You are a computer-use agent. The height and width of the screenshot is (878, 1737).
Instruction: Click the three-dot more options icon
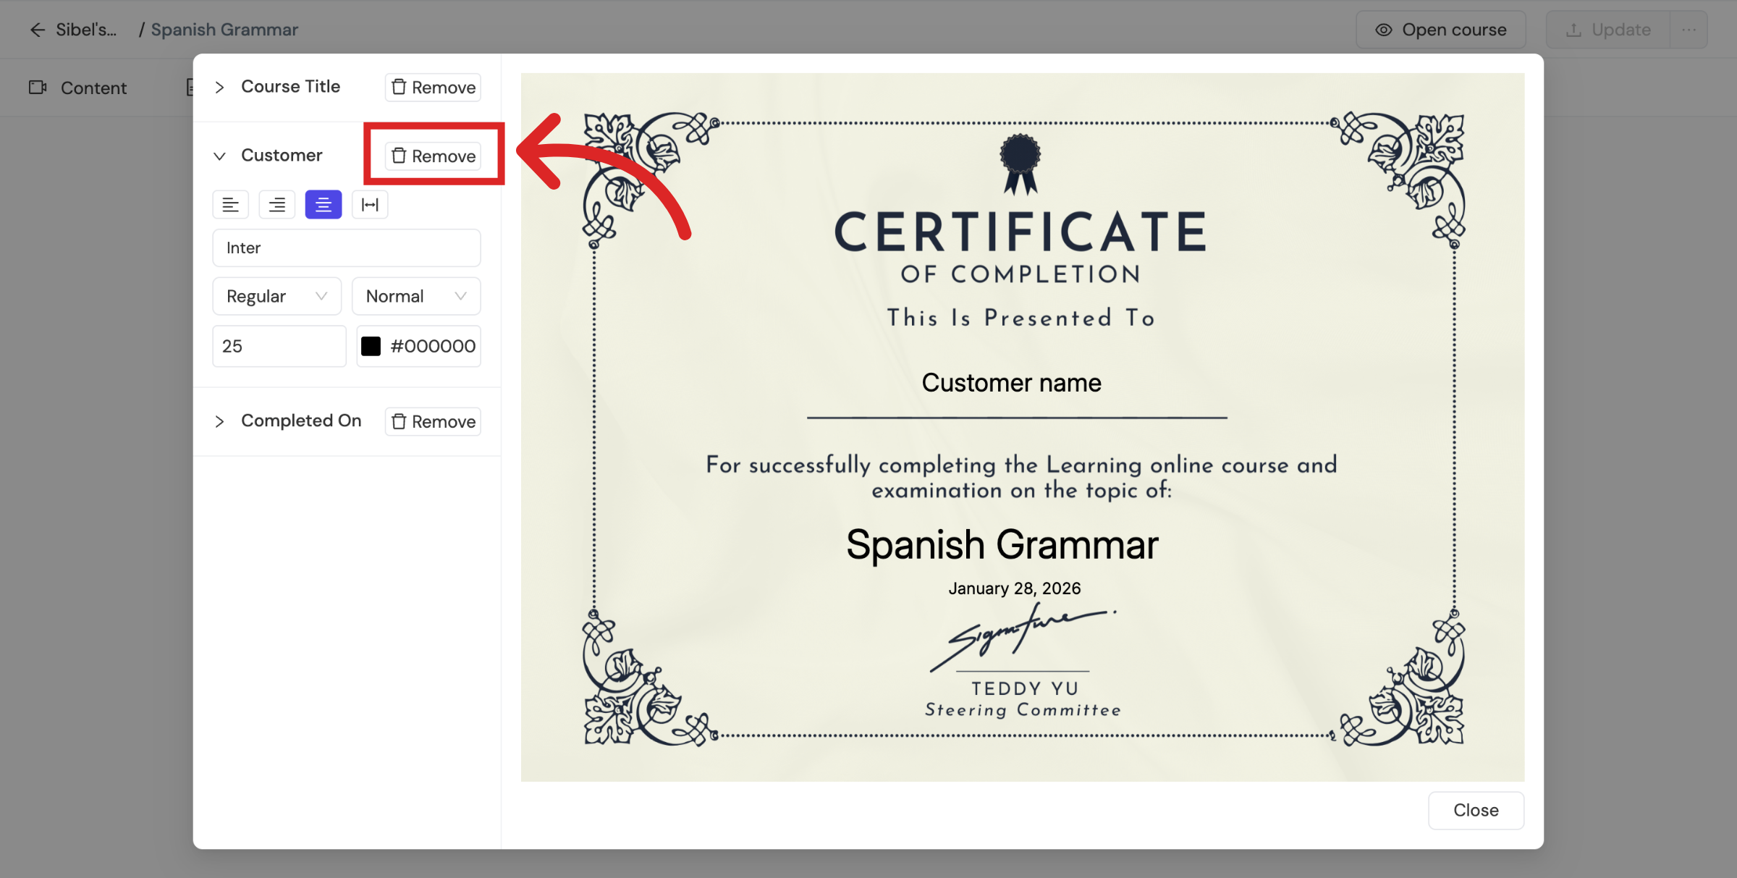(x=1689, y=30)
